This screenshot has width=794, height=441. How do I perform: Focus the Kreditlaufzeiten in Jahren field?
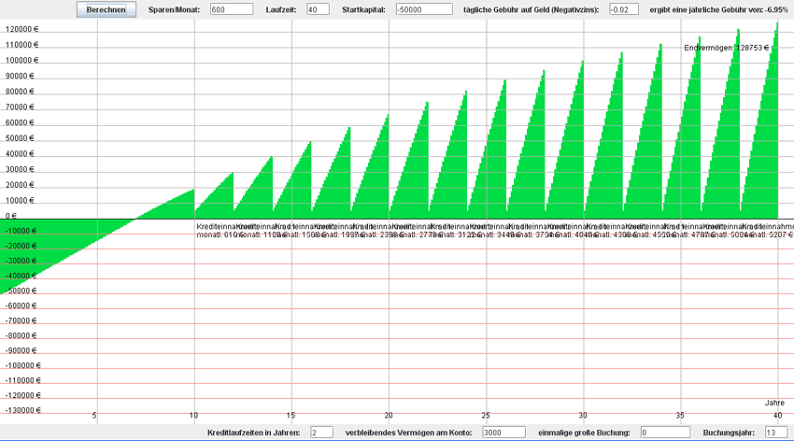320,433
